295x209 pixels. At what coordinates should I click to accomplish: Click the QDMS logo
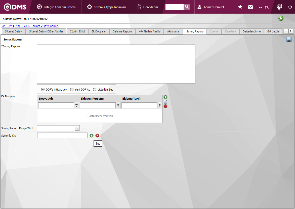(x=15, y=7)
